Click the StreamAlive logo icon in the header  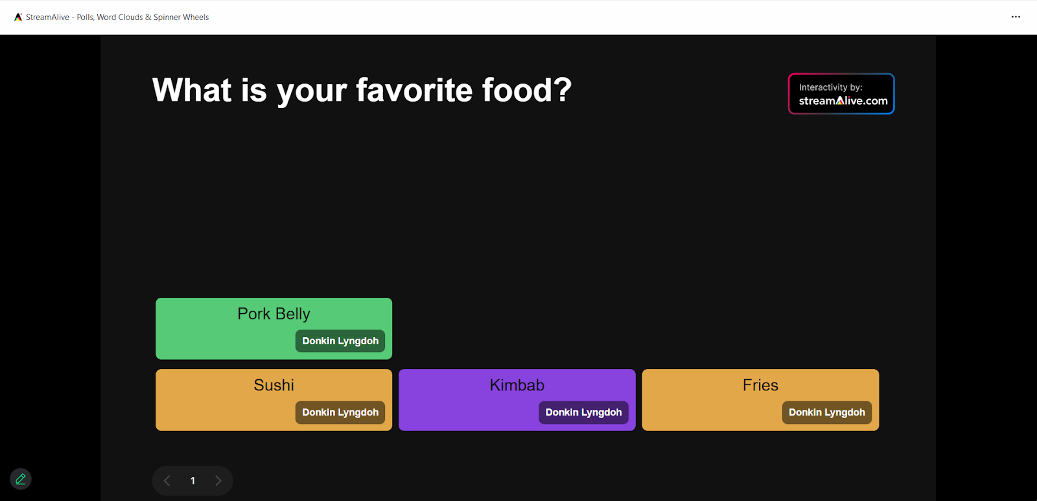[x=18, y=17]
